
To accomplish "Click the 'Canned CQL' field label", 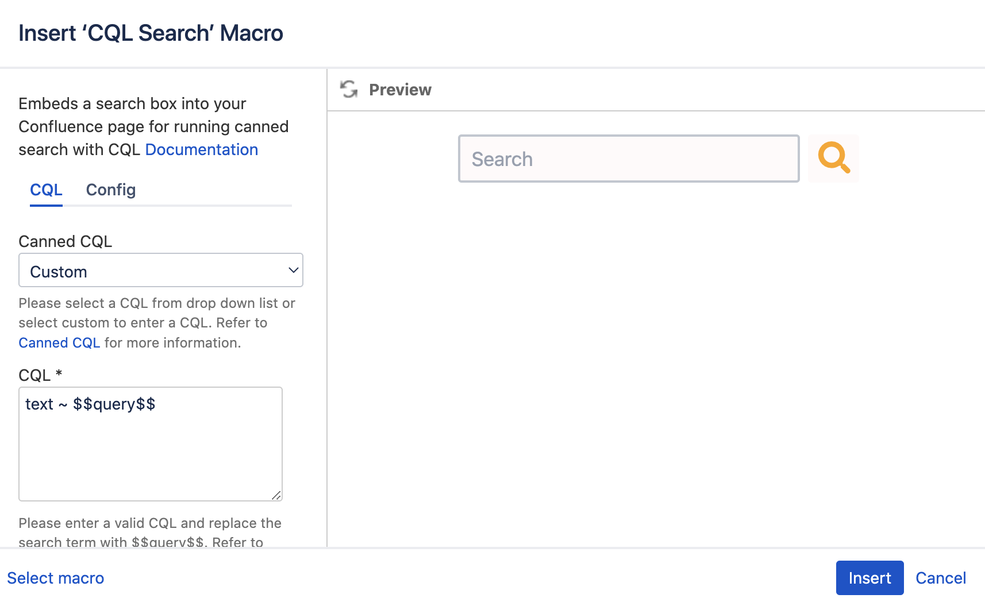I will click(66, 242).
